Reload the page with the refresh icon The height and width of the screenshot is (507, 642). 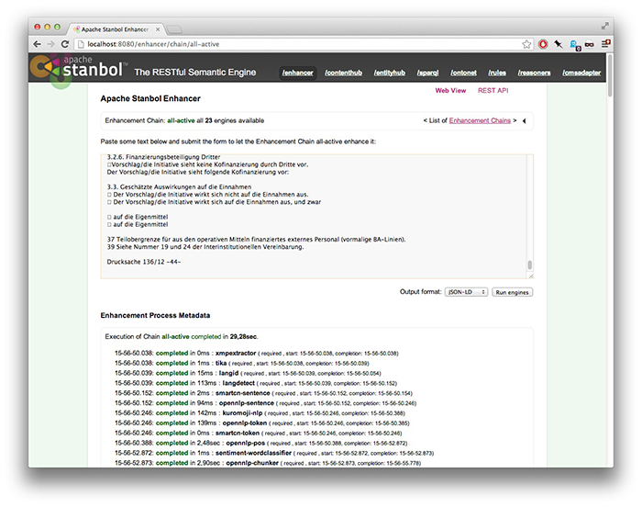[x=65, y=44]
